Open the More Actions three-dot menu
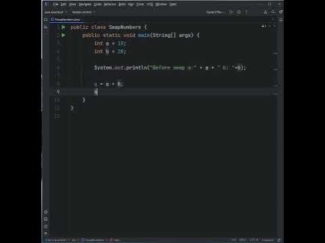 (246, 12)
